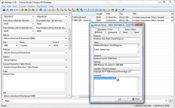This screenshot has width=175, height=108.
Task: Click the Tag - Filename convert icon
Action: pos(58,10)
